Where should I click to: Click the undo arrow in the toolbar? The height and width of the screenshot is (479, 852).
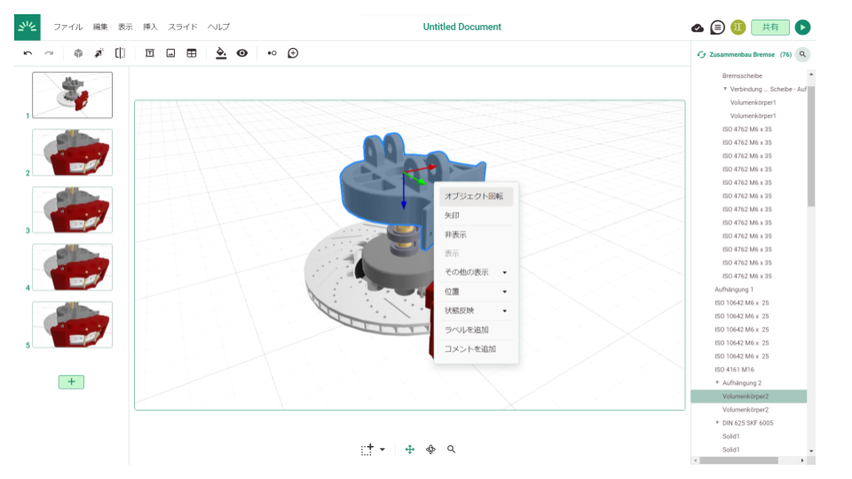point(28,54)
